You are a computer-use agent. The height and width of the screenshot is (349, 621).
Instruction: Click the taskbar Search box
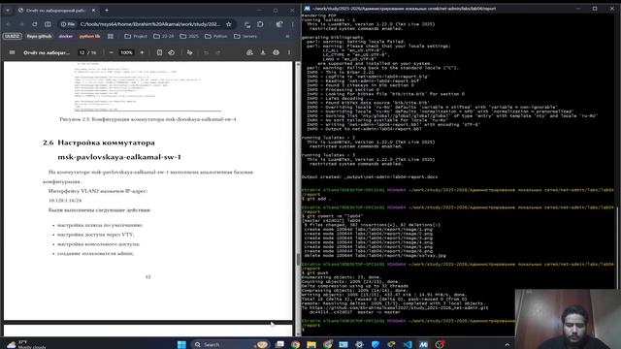click(230, 344)
